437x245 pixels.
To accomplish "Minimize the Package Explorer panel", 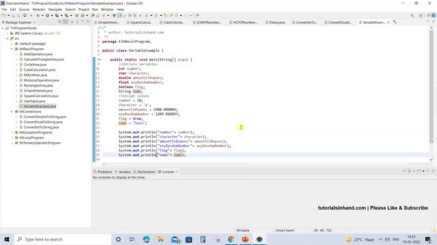I will (x=83, y=22).
